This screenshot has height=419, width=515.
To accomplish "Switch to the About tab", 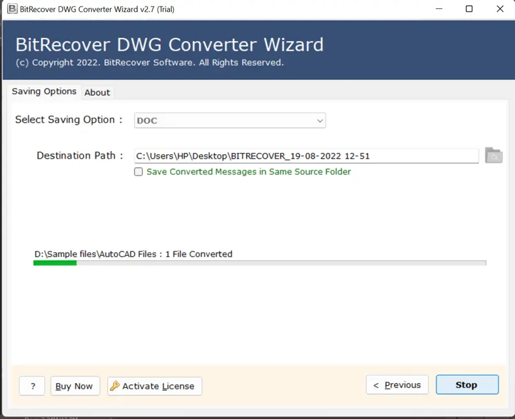I will [x=97, y=93].
